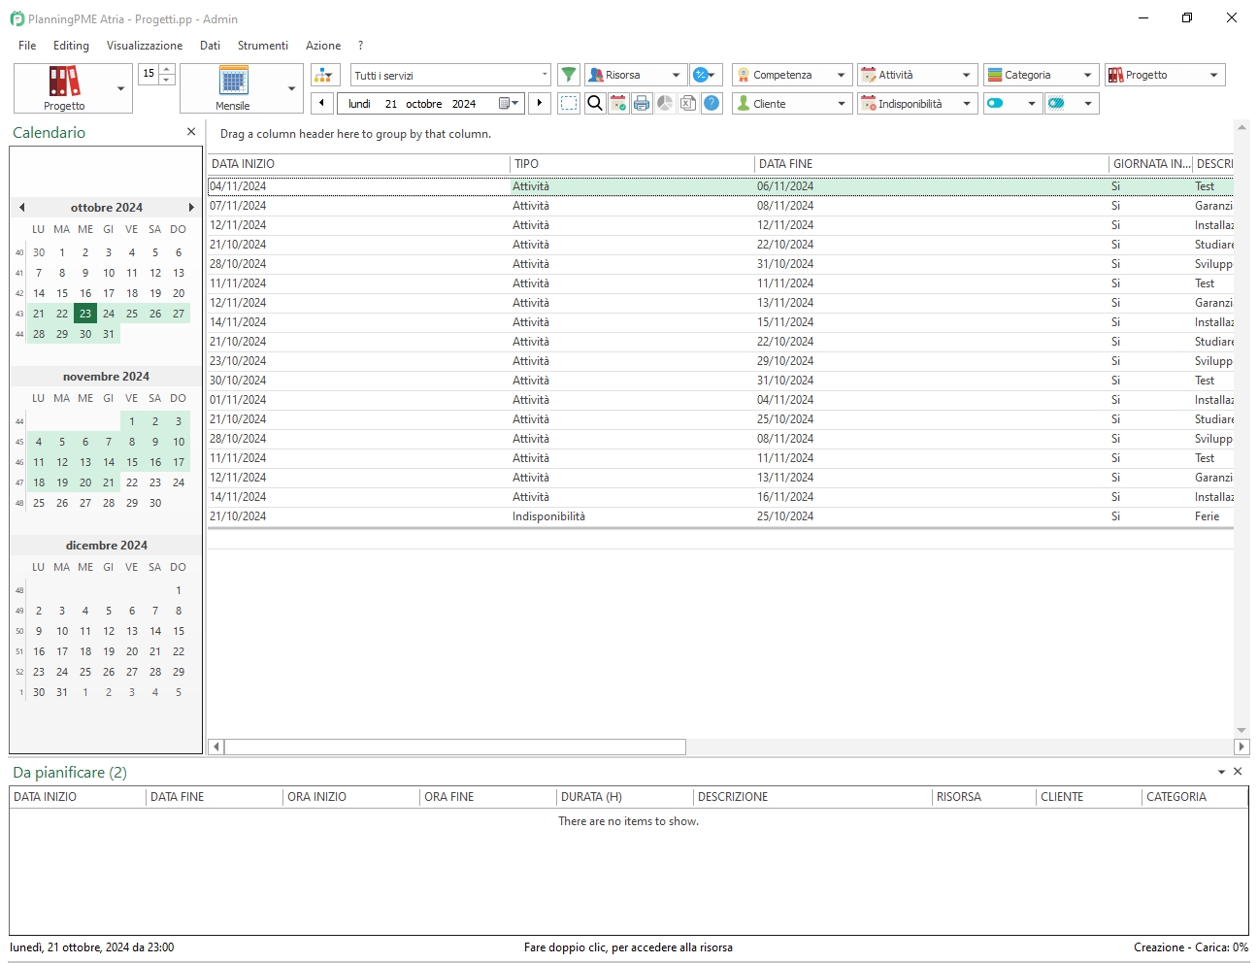Go to next period with right arrow
1258x963 pixels.
(x=540, y=103)
